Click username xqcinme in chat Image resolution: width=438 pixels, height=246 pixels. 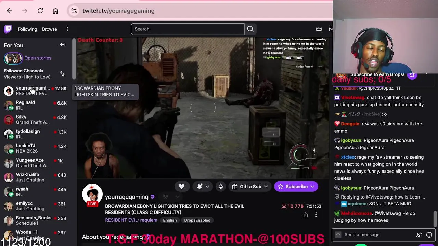click(x=358, y=204)
